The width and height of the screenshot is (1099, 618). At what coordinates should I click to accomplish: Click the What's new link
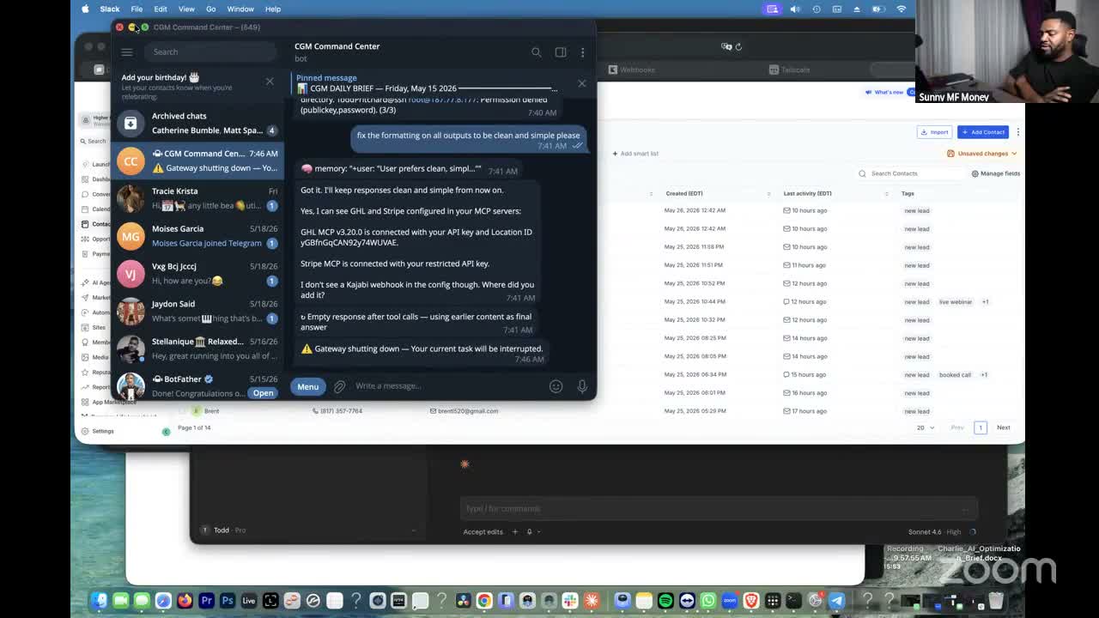click(x=885, y=92)
